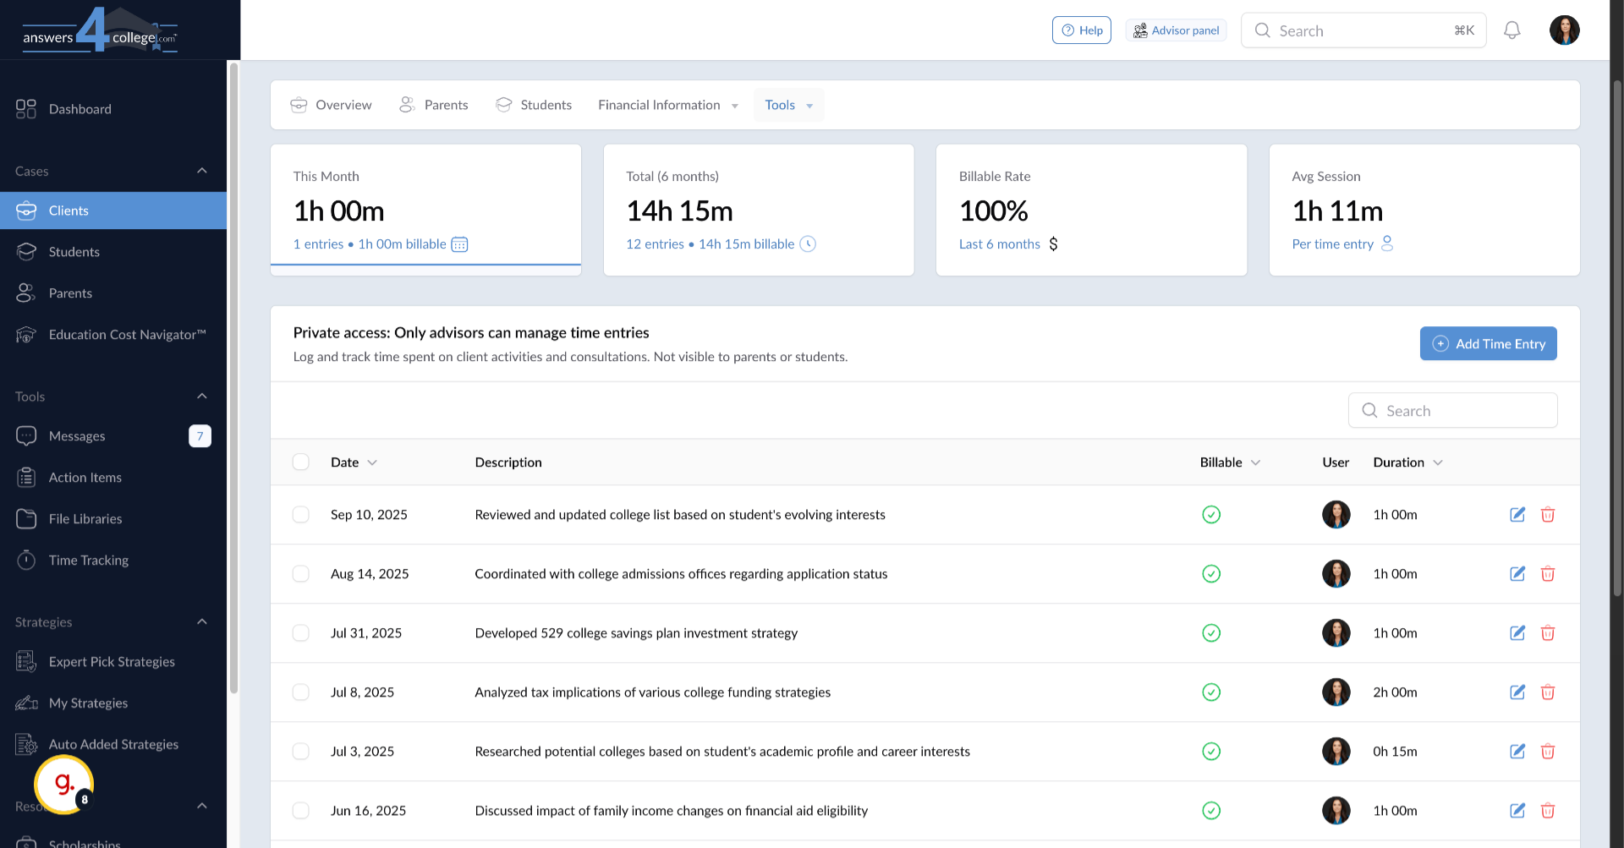Open the Time Tracking tool in the sidebar
The image size is (1624, 848).
pyautogui.click(x=89, y=560)
